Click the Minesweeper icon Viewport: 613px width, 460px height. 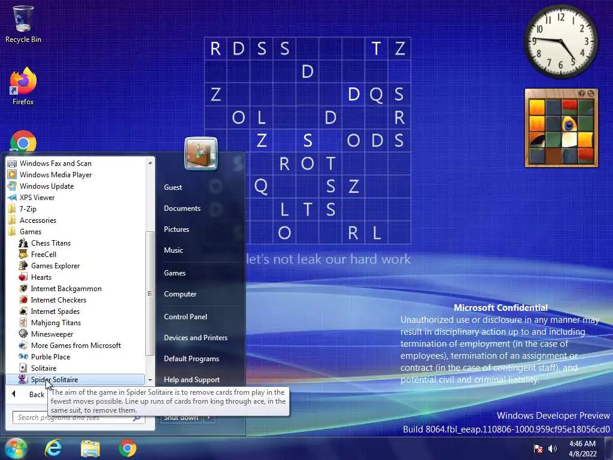click(23, 334)
